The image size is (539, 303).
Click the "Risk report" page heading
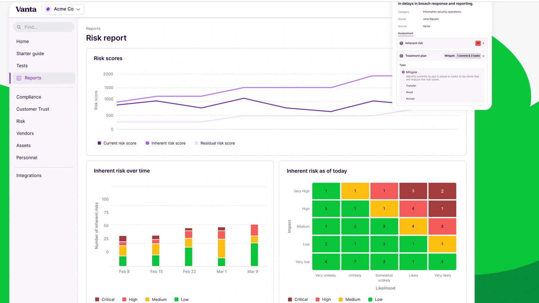click(106, 38)
